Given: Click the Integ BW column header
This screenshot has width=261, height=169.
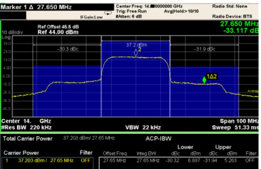Looking at the screenshot, I should (x=146, y=154).
